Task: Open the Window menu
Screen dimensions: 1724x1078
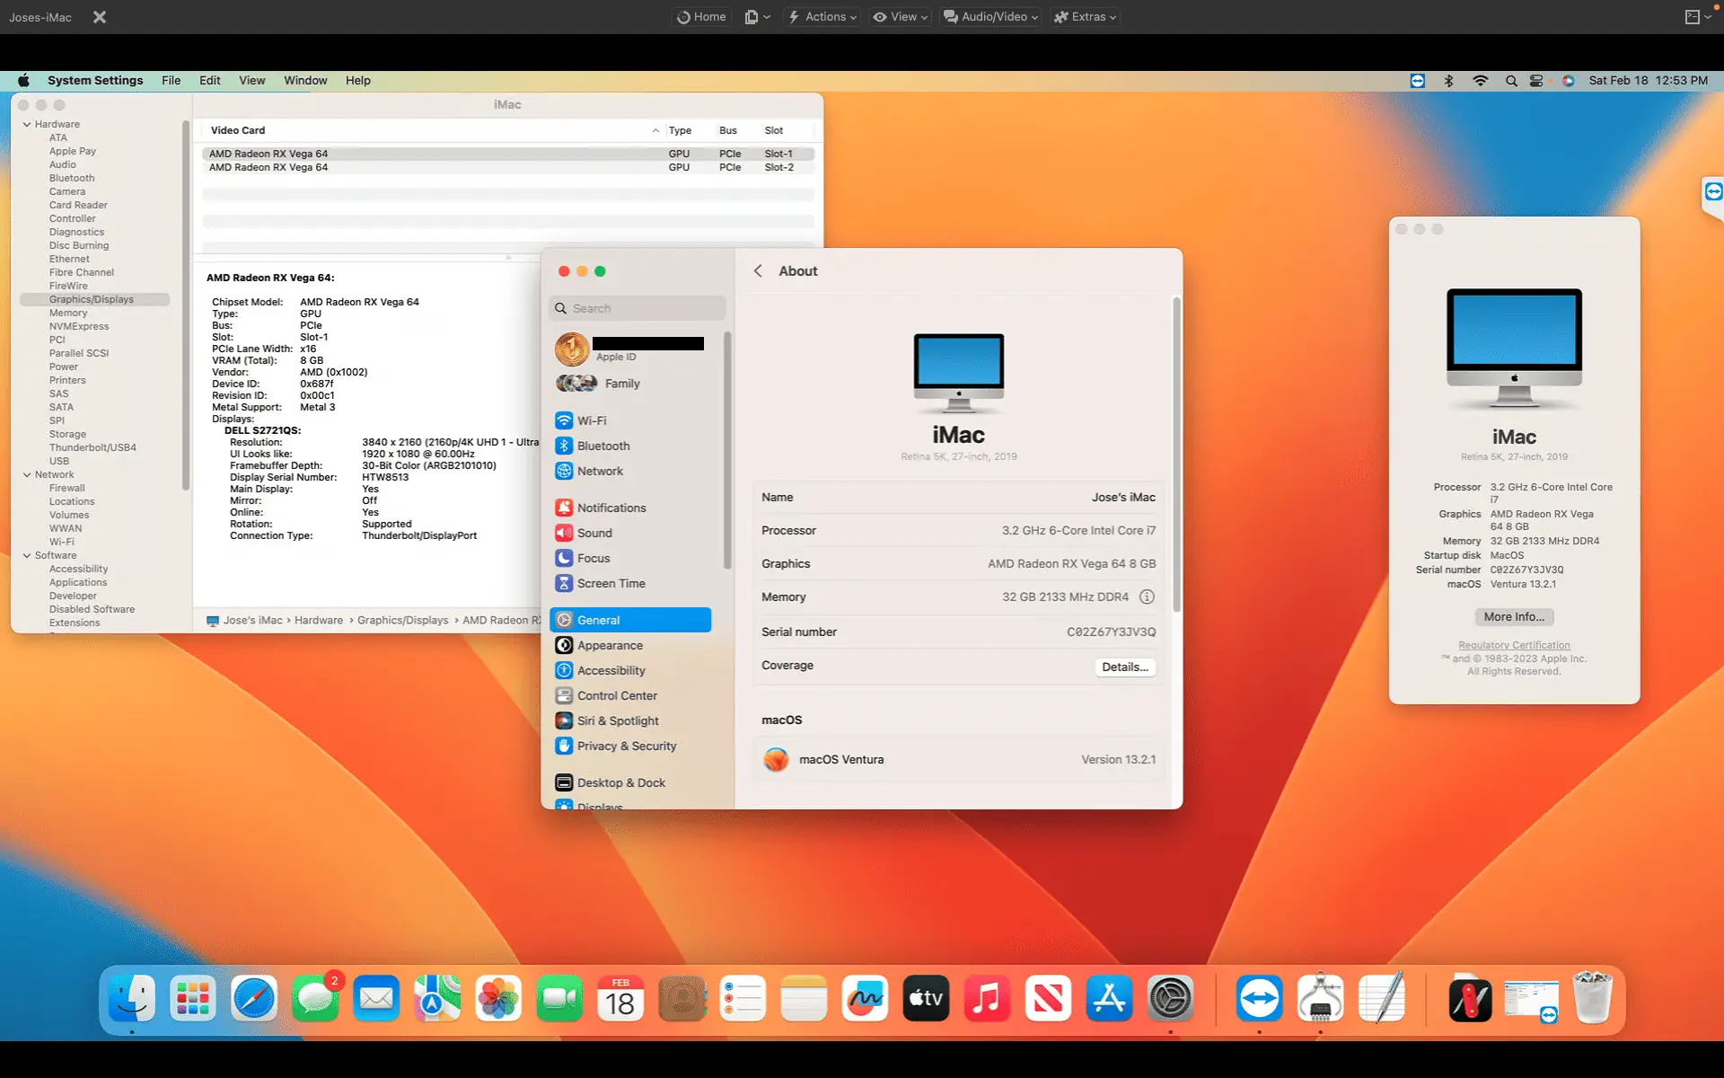Action: [305, 81]
